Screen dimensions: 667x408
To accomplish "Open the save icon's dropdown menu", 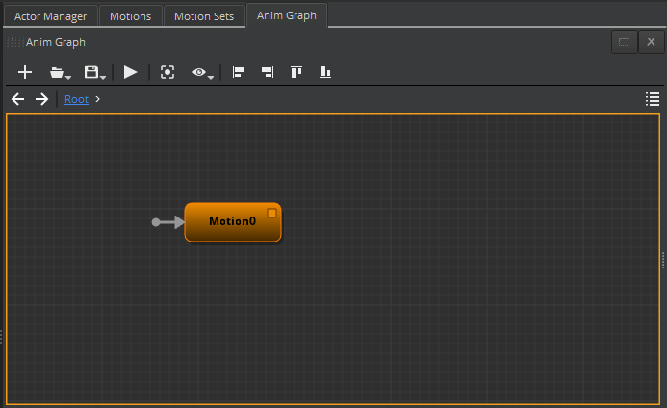I will (93, 72).
